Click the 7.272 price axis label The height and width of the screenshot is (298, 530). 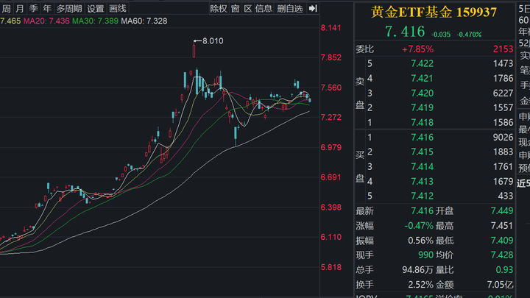[331, 118]
